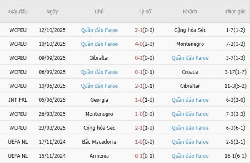The image size is (250, 163).
Task: Select the Armenia team name
Action: [x=99, y=156]
